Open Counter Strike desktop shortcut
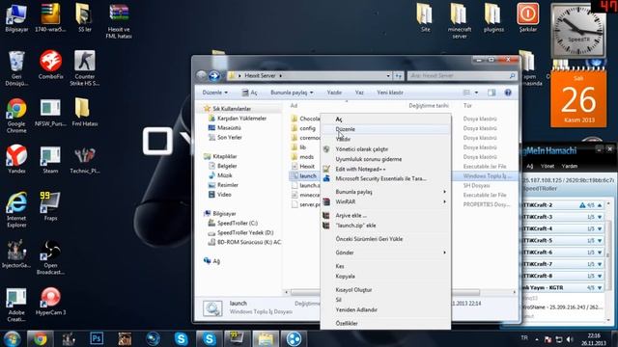 click(x=85, y=67)
